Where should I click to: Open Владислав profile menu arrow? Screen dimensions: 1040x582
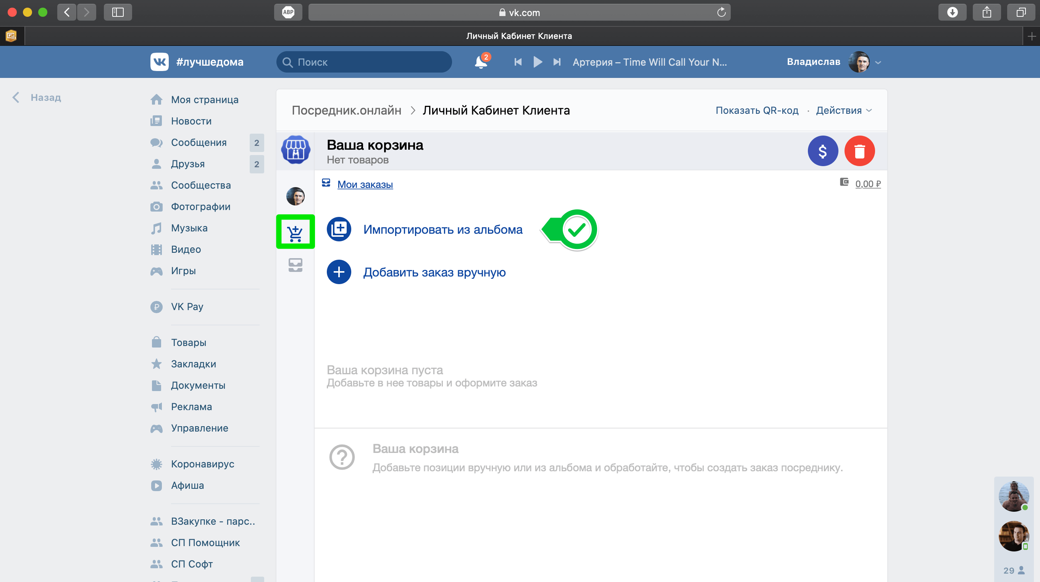click(878, 63)
